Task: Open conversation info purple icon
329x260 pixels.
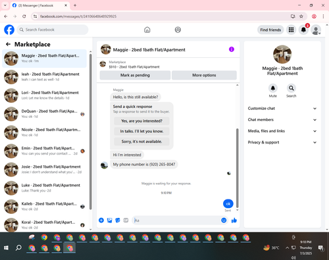Action: click(232, 49)
